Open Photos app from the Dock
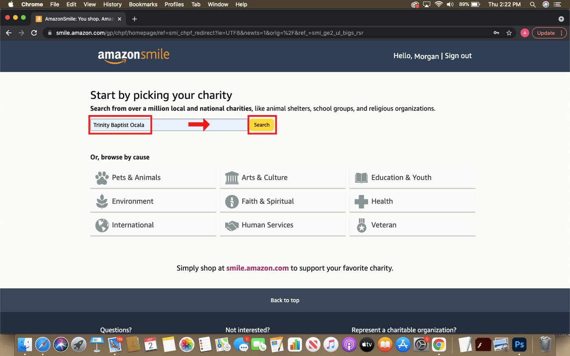Image resolution: width=570 pixels, height=356 pixels. 187,345
